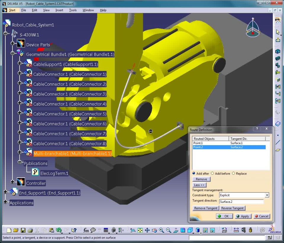Click the Measure Inertia weight icon
This screenshot has height=243, width=284.
point(251,230)
